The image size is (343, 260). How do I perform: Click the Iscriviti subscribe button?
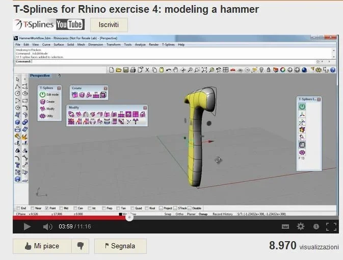109,25
